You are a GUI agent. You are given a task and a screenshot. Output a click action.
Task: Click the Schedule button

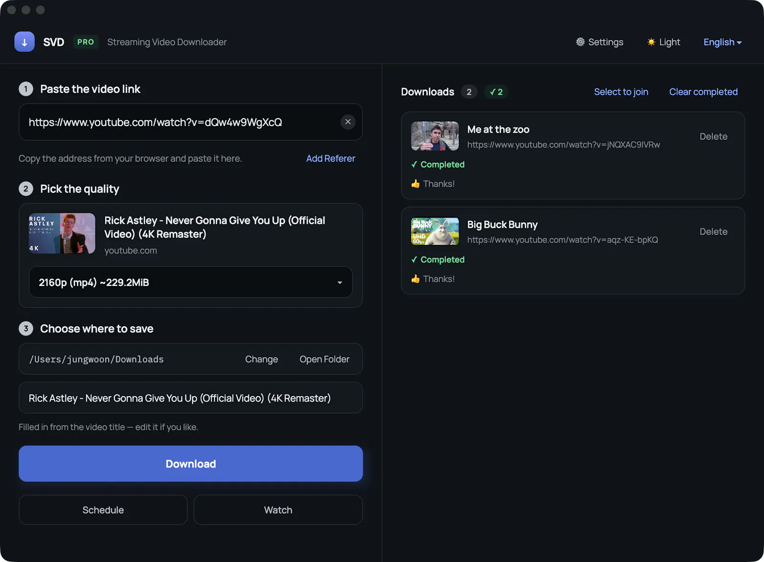coord(103,510)
